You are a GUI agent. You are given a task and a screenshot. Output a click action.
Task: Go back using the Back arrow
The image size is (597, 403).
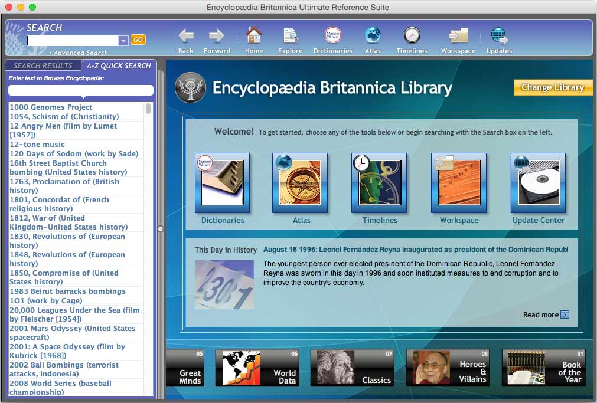(186, 40)
